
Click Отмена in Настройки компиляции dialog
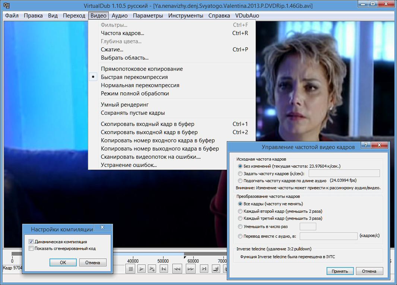point(93,262)
